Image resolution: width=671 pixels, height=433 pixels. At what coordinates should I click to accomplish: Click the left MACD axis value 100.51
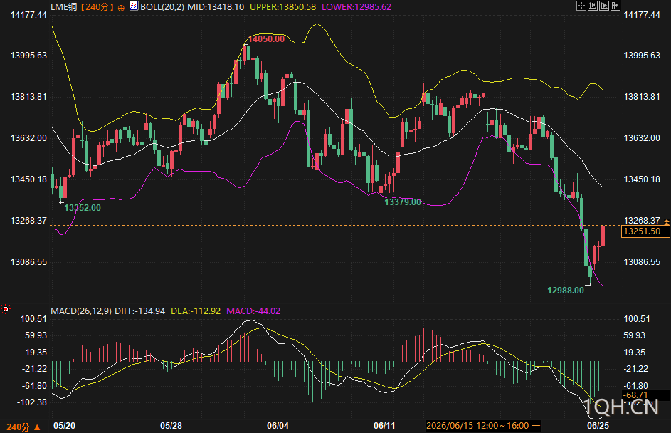point(34,318)
